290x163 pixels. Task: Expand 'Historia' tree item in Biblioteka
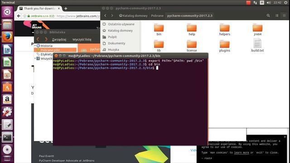point(35,45)
